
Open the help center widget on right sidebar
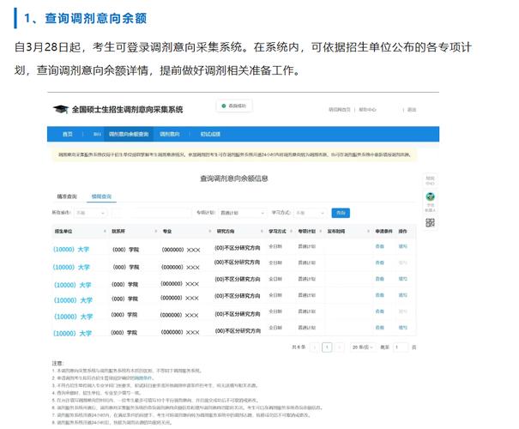(x=430, y=180)
